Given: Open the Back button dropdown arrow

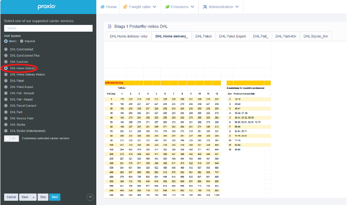Looking at the screenshot, I should tap(33, 197).
